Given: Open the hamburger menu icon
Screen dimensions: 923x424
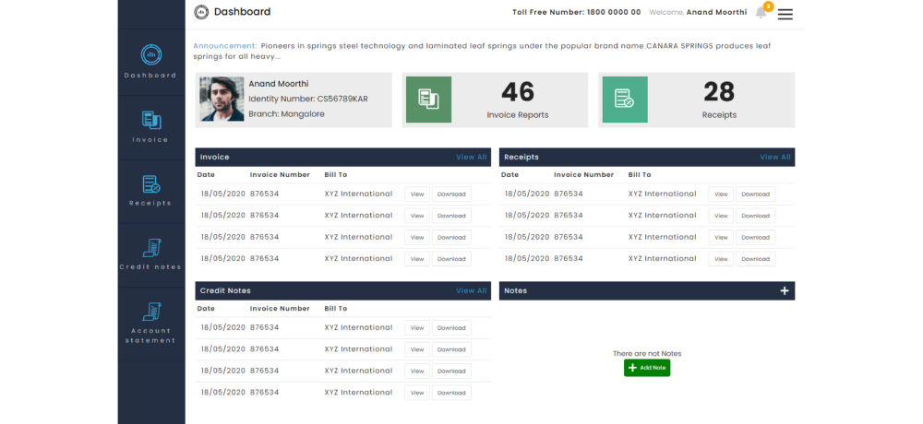Looking at the screenshot, I should click(785, 14).
